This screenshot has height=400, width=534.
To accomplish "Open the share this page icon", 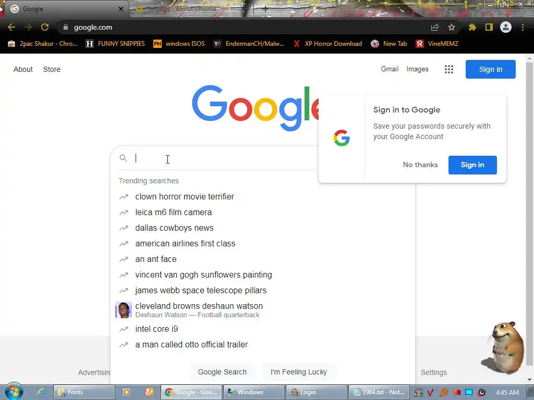I will (x=435, y=27).
